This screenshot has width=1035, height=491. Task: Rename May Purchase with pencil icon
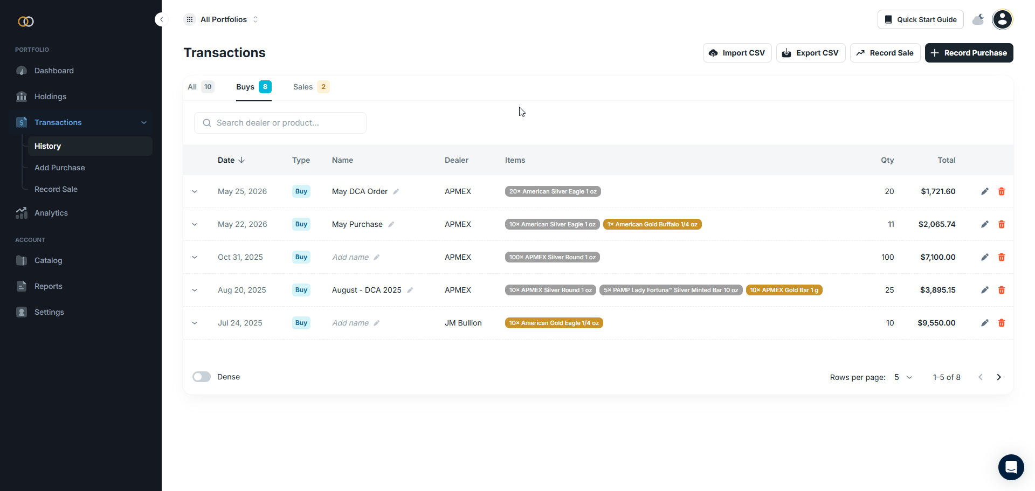click(x=391, y=224)
